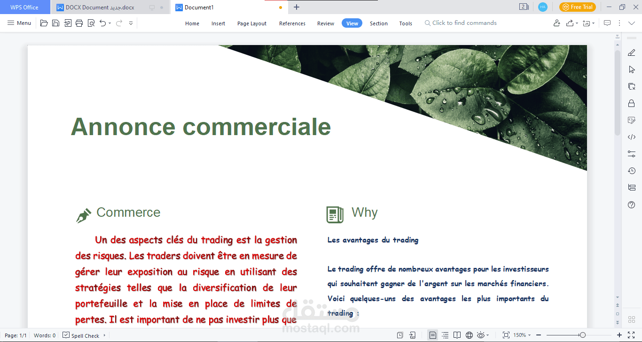Select the pen edit tool in sidebar
The width and height of the screenshot is (642, 342).
click(x=632, y=53)
